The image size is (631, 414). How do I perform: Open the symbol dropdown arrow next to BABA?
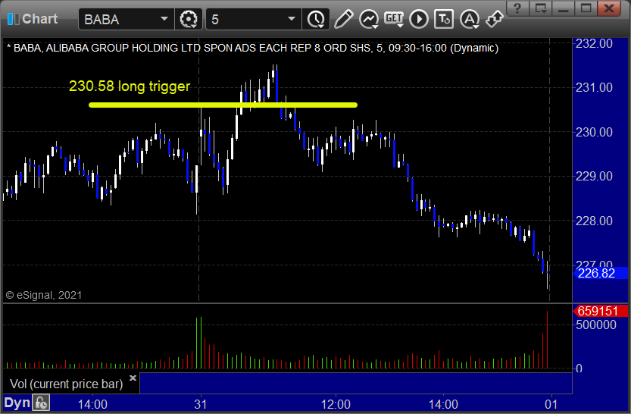pos(164,19)
